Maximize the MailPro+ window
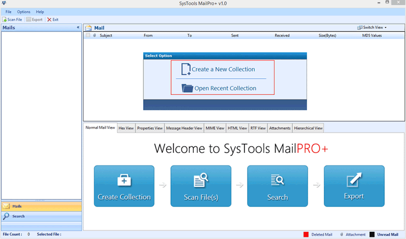The width and height of the screenshot is (406, 239). [x=387, y=3]
